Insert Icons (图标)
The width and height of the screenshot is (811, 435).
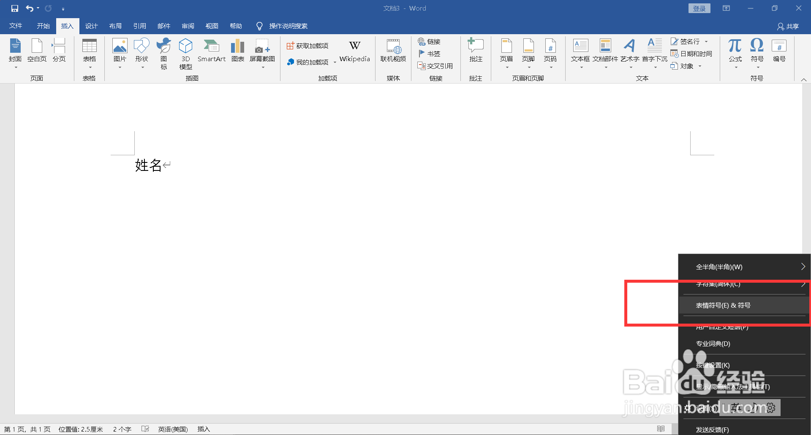click(164, 54)
